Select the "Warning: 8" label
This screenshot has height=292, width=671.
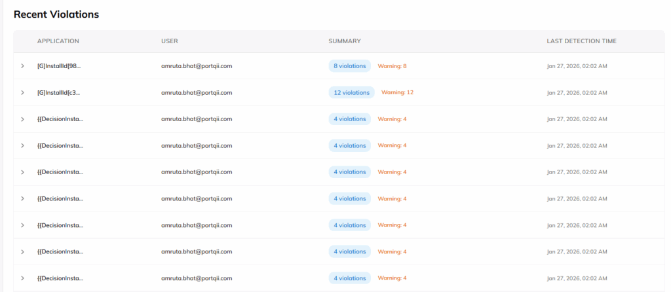click(x=393, y=66)
